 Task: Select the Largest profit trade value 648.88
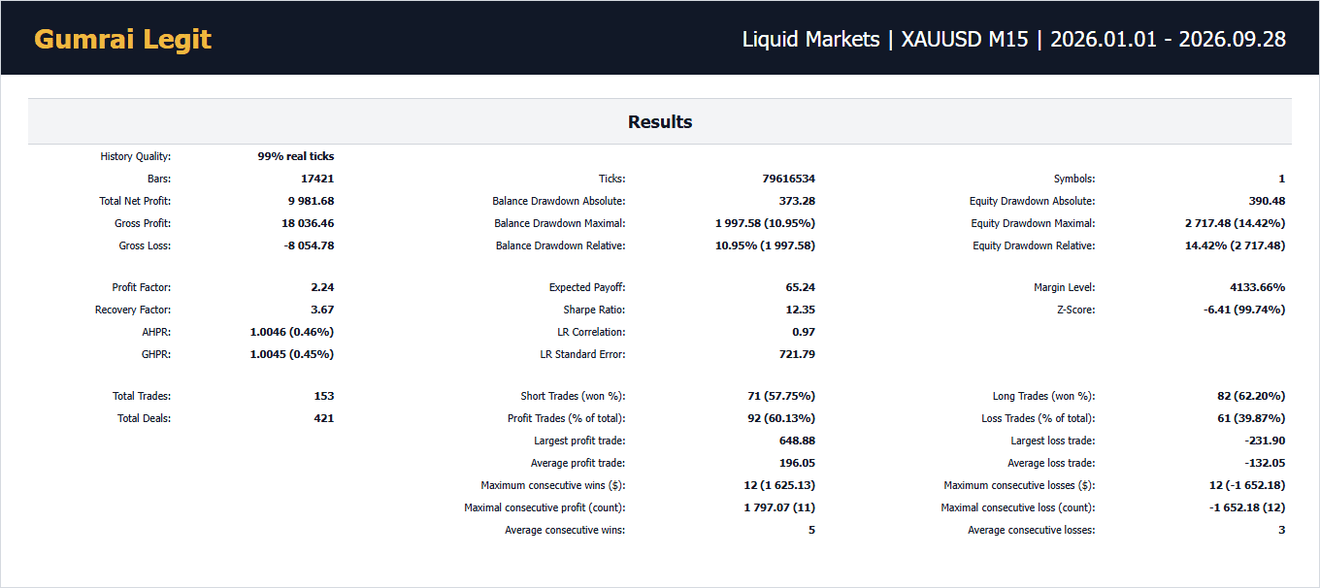coord(797,441)
